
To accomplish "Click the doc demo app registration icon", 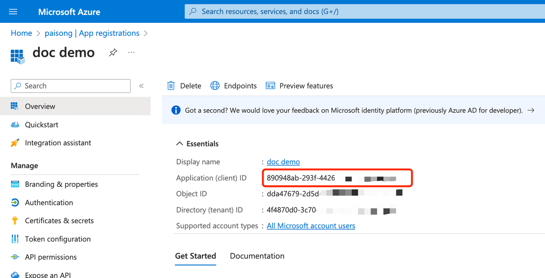I will [x=18, y=56].
